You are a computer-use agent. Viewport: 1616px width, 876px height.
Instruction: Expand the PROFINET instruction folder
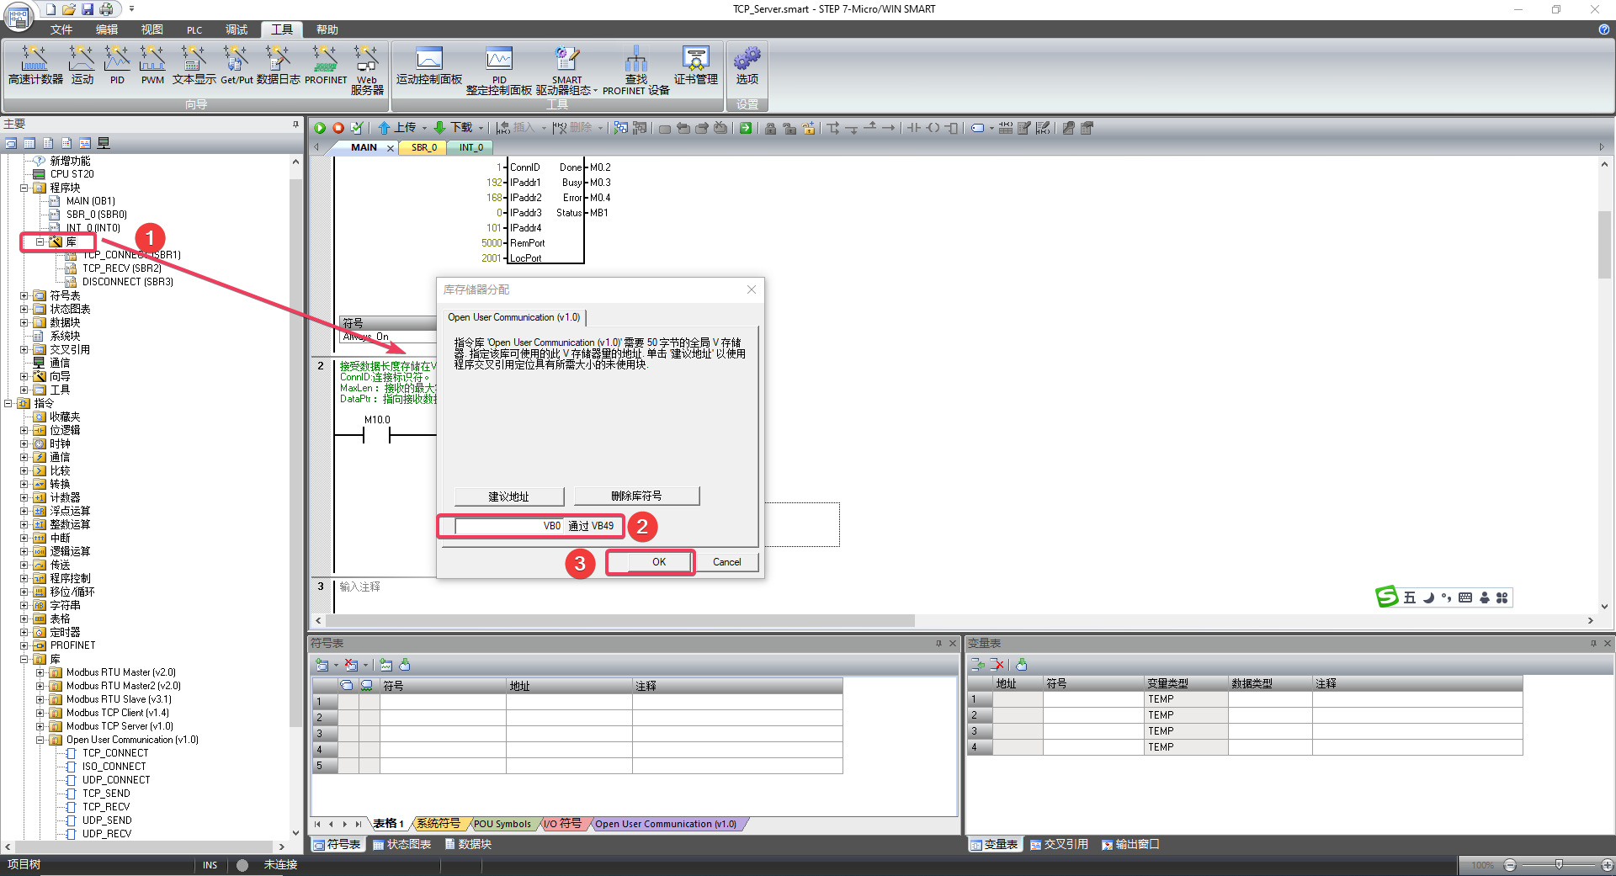pos(24,645)
